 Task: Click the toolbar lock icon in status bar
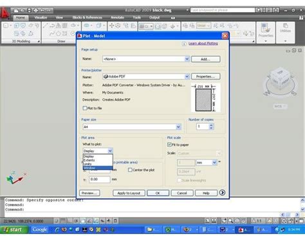pyautogui.click(x=290, y=221)
